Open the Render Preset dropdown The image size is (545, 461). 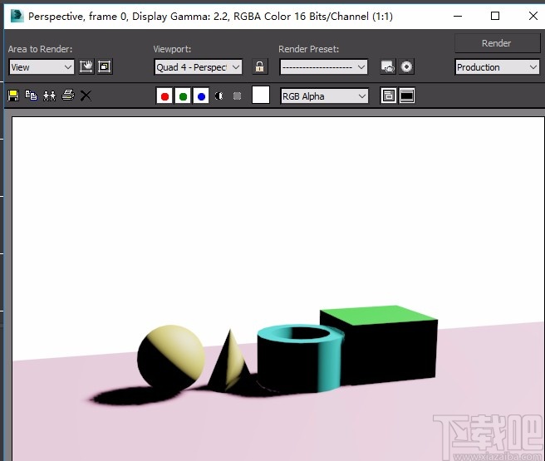324,67
